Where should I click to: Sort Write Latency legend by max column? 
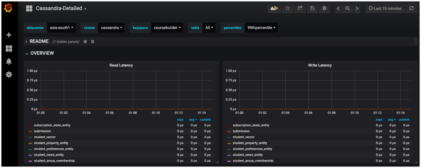379,120
